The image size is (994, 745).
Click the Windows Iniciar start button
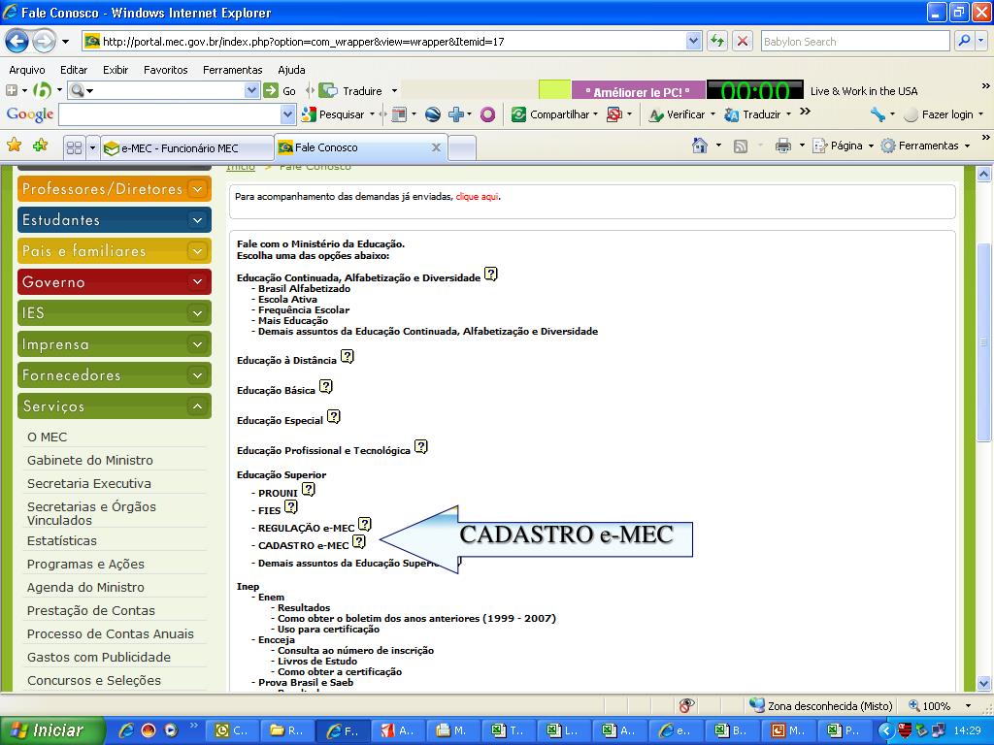pyautogui.click(x=50, y=730)
